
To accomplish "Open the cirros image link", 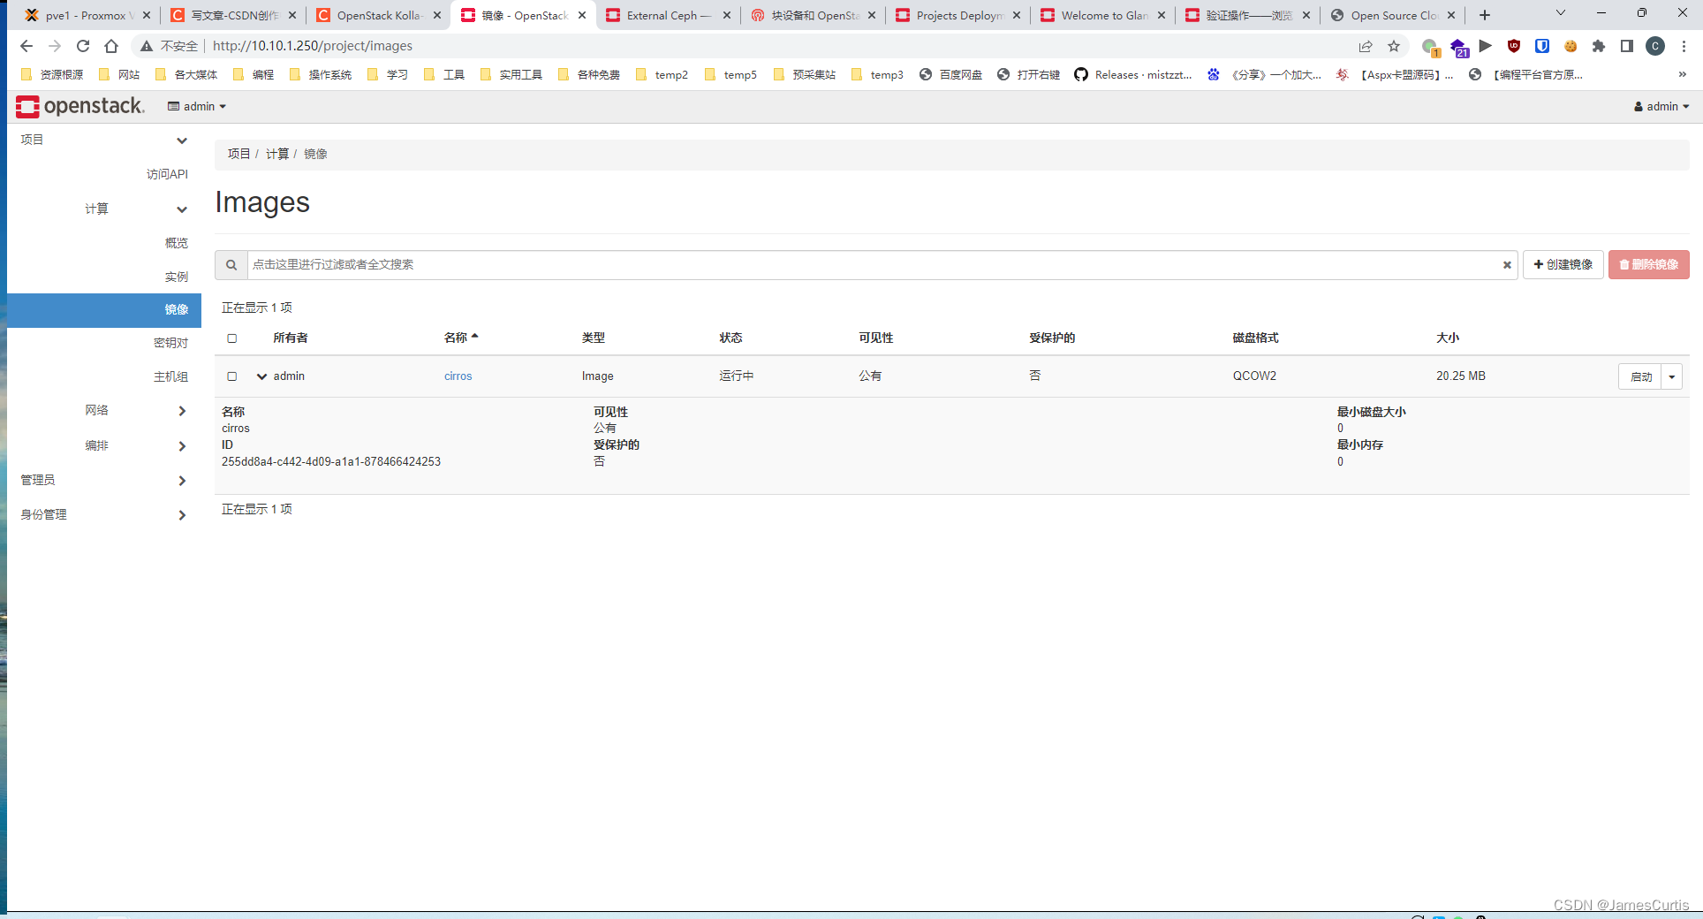I will point(458,376).
